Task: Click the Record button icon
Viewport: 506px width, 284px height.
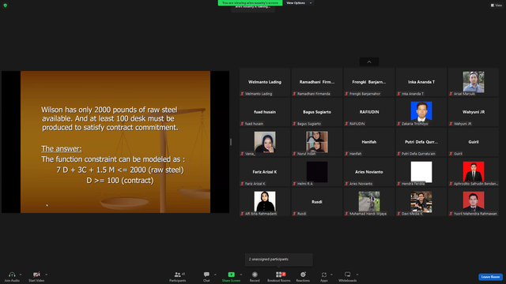Action: (255, 275)
